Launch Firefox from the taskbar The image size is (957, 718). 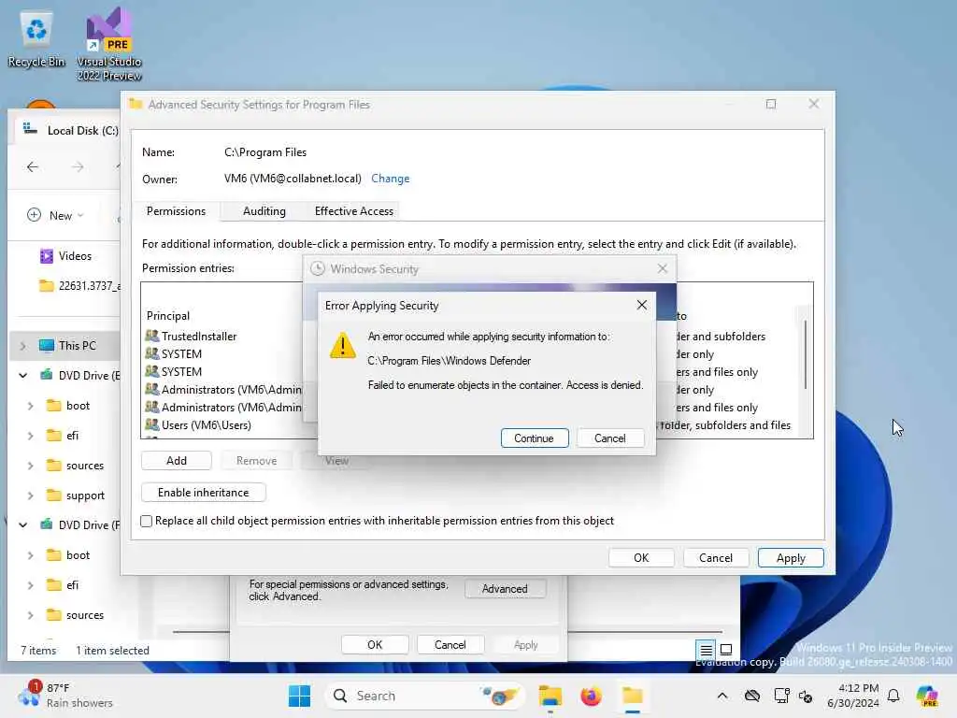[591, 696]
